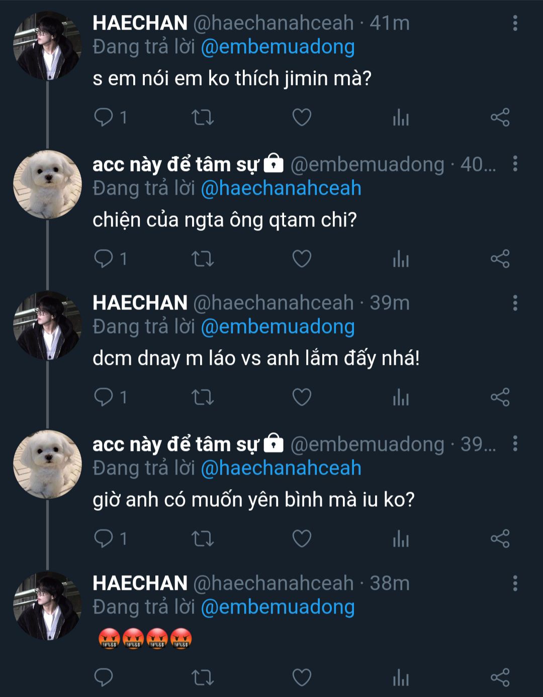Open more options on 41m HAECHAN tweet
This screenshot has width=543, height=697.
515,23
